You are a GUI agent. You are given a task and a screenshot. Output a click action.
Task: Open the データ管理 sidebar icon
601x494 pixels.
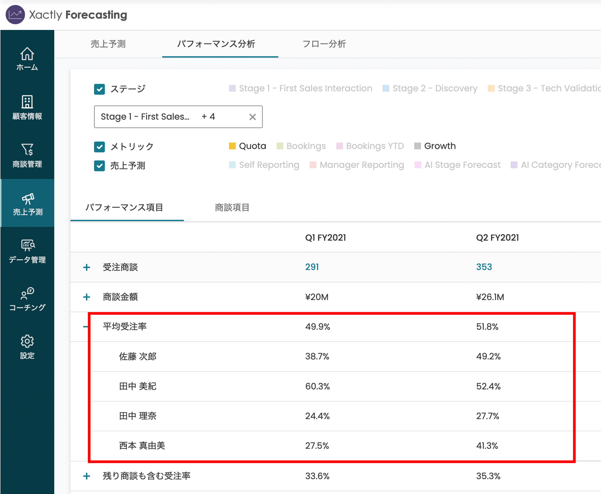[x=27, y=250]
